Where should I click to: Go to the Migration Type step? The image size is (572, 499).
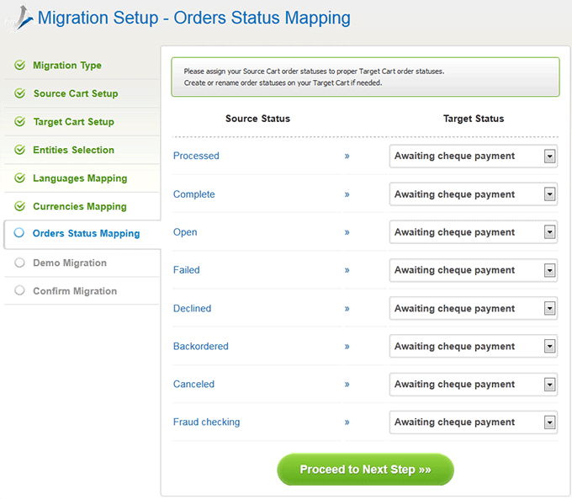[67, 66]
